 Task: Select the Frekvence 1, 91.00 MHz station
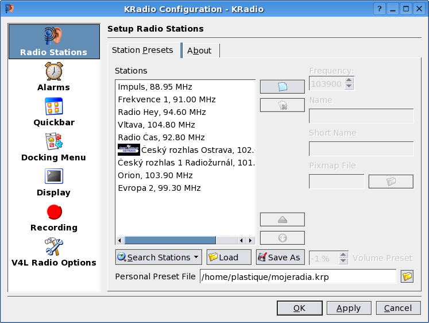[x=185, y=99]
